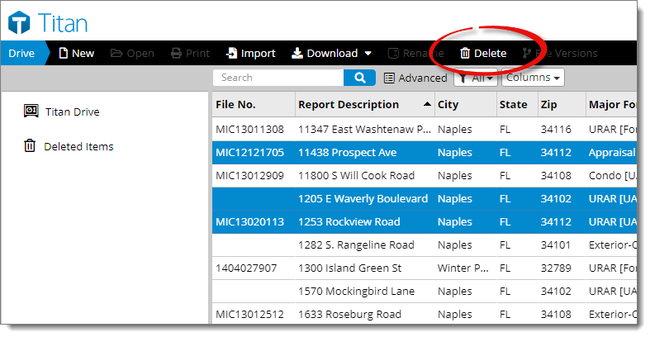Click the Titan logo icon

(20, 22)
